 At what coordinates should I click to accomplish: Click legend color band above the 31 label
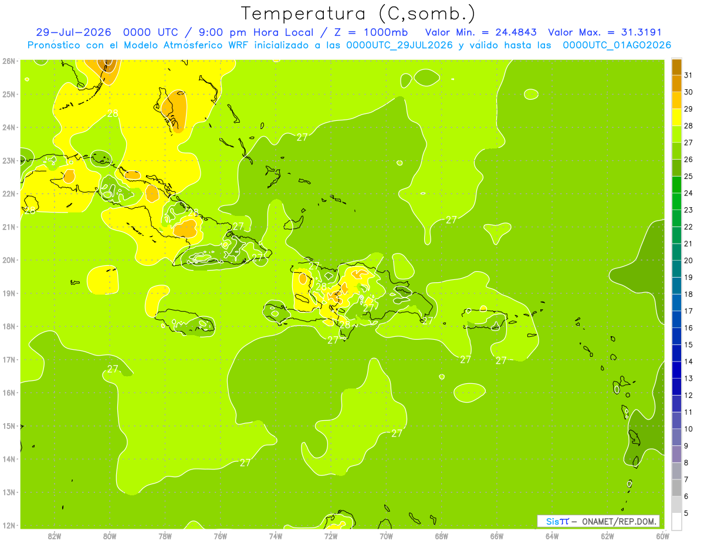tap(676, 67)
